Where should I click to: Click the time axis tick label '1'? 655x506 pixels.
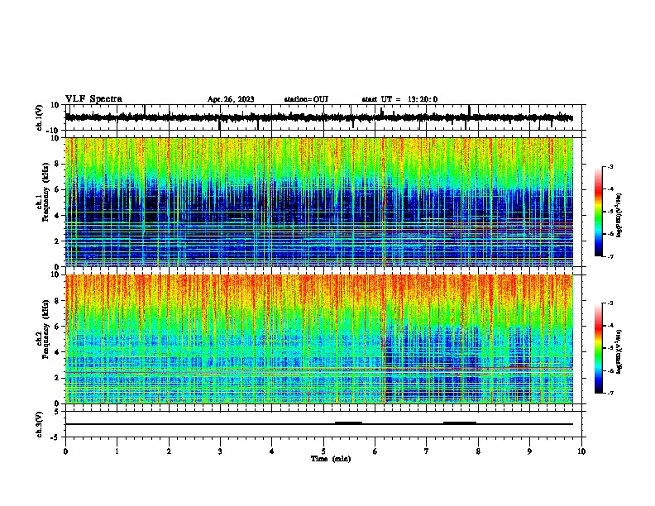[x=117, y=451]
